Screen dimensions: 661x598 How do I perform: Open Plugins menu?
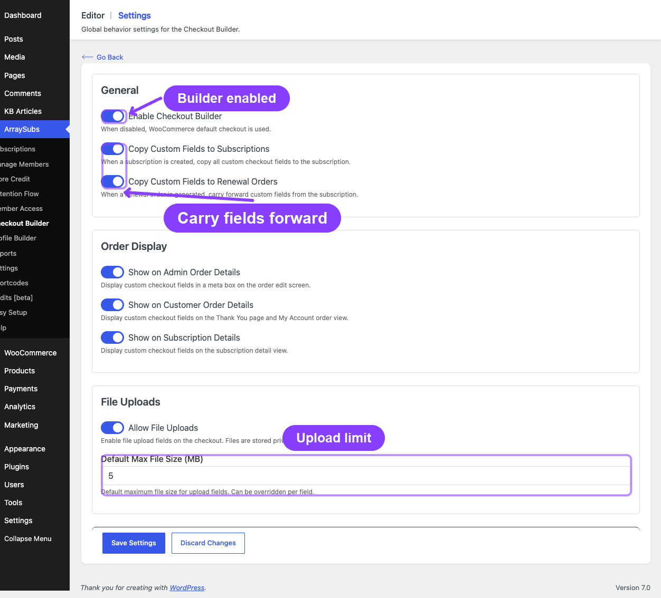35,467
